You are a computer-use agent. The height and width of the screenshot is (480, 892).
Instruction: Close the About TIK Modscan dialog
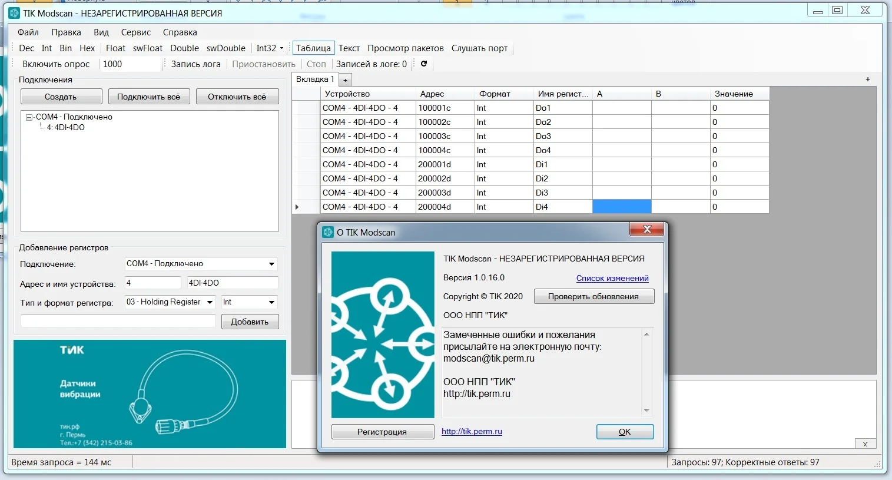(x=647, y=229)
